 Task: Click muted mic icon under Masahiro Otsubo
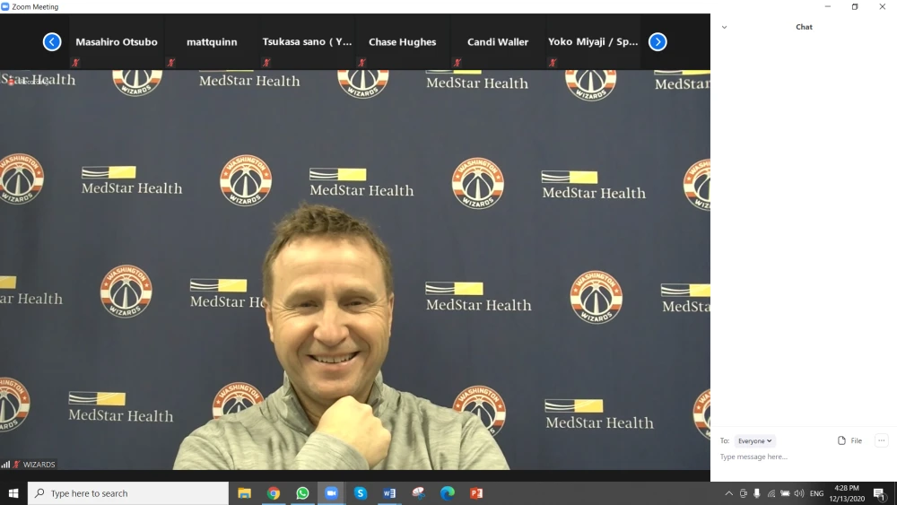(x=75, y=62)
